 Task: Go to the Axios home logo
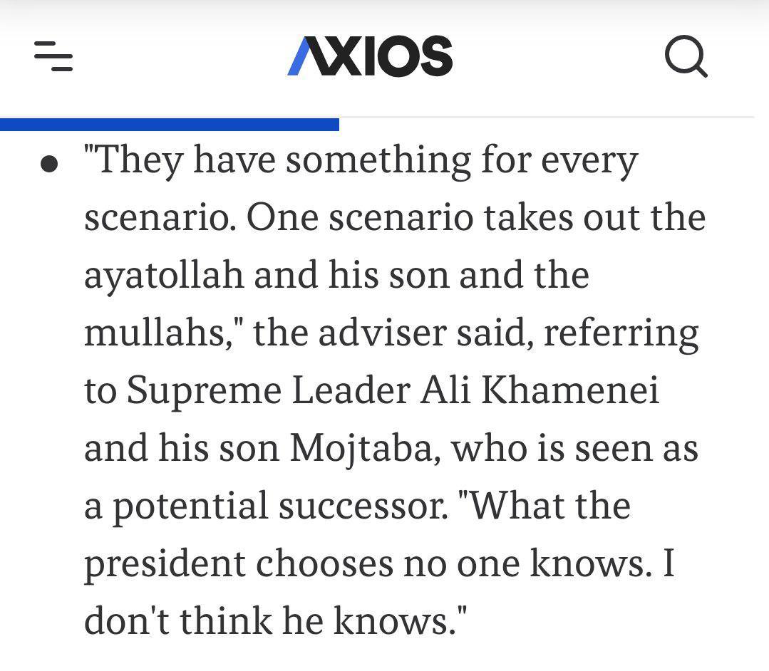(370, 56)
